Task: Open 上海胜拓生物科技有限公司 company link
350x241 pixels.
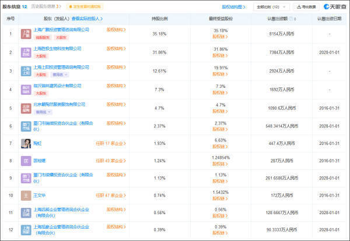Action: (58, 48)
